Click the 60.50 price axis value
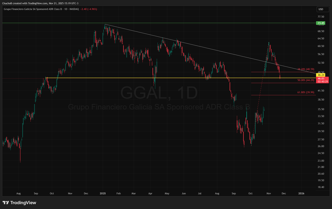Image resolution: width=332 pixels, height=209 pixels. click(321, 46)
